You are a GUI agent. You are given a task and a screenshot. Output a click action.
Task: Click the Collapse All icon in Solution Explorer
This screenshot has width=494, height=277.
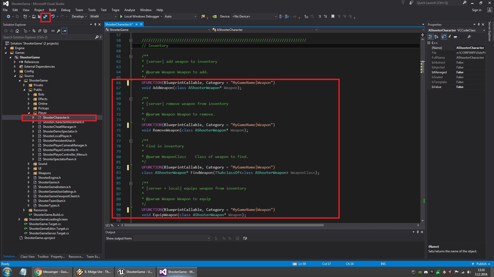tap(40, 31)
